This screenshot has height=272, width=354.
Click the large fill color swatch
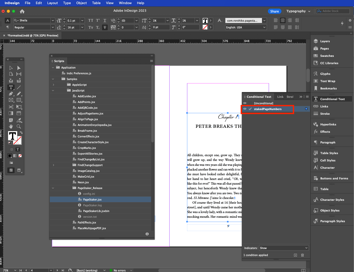[x=12, y=136]
